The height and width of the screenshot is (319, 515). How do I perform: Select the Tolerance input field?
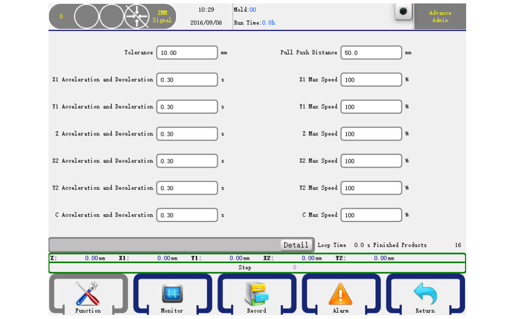(x=187, y=53)
